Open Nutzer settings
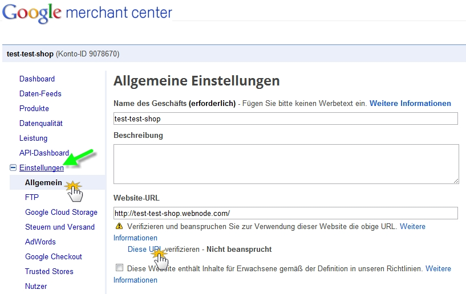 [x=36, y=286]
